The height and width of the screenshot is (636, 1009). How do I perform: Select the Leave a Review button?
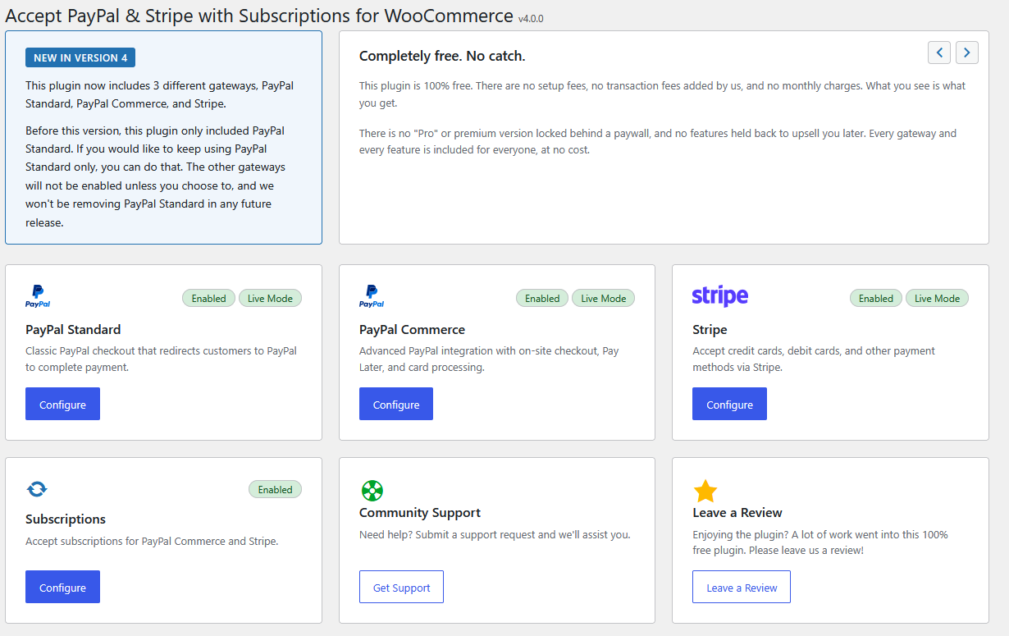[x=742, y=588]
